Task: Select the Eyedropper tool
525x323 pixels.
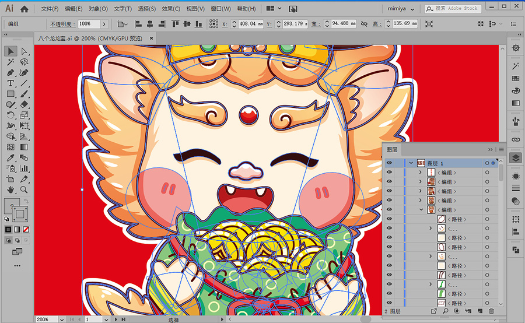Action: click(10, 157)
